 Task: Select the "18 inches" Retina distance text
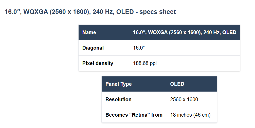coord(181,115)
